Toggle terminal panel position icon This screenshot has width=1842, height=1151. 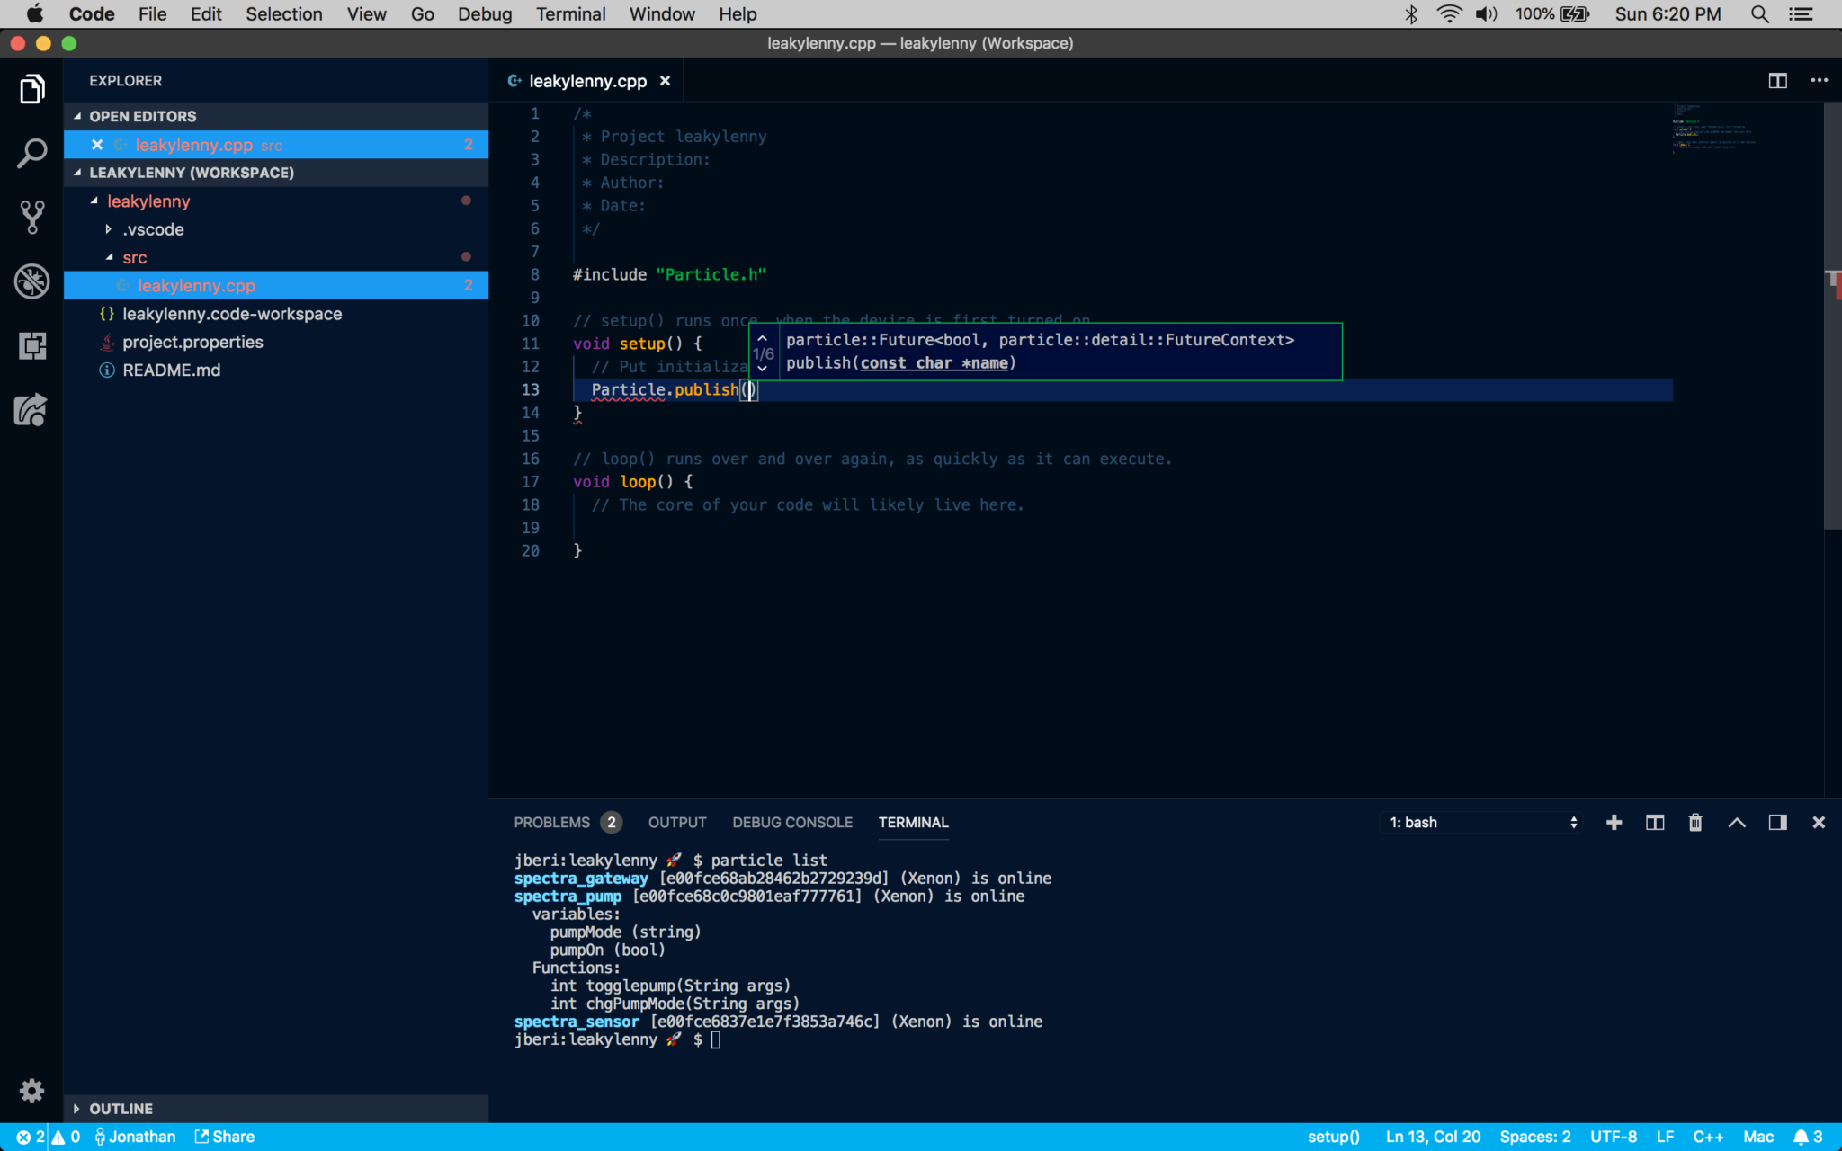(1777, 823)
